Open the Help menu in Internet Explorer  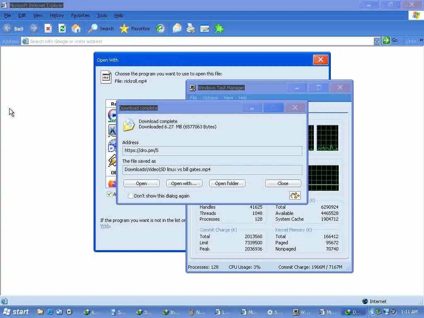click(118, 15)
